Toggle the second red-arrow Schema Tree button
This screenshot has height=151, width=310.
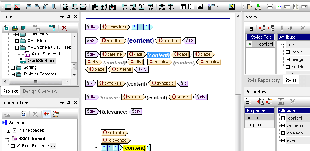[56, 114]
